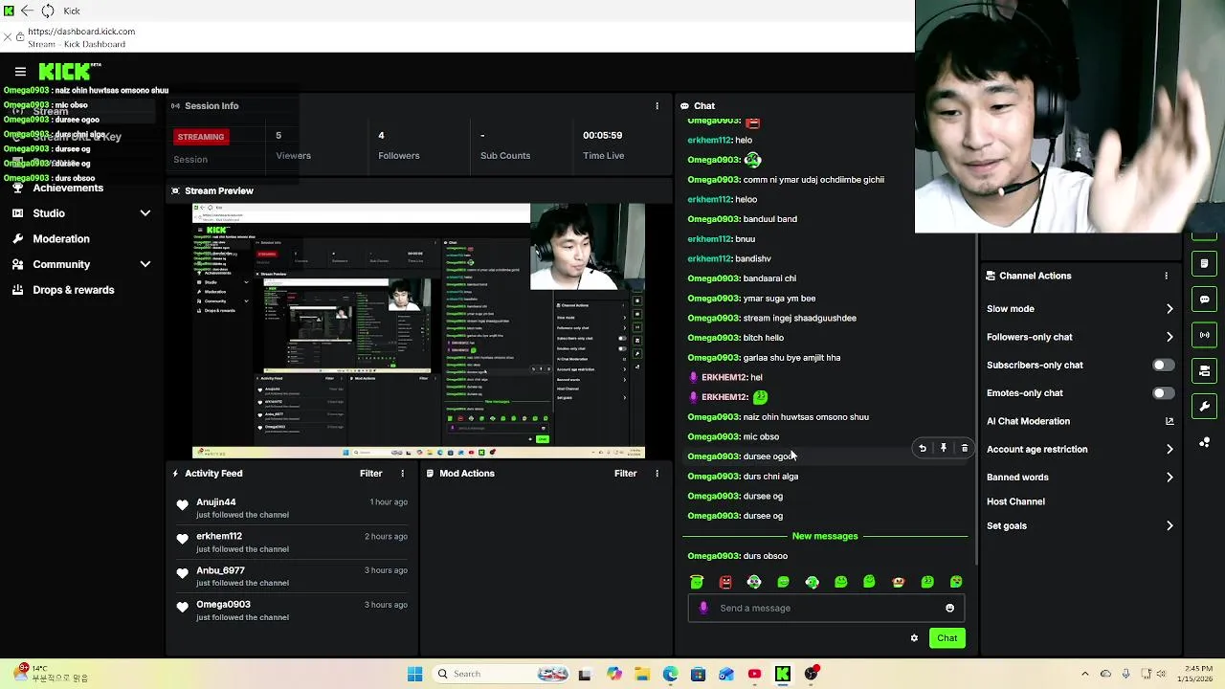Open Moderation in the left sidebar

[61, 239]
